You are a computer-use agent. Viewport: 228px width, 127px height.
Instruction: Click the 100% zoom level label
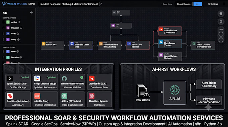pos(221,29)
